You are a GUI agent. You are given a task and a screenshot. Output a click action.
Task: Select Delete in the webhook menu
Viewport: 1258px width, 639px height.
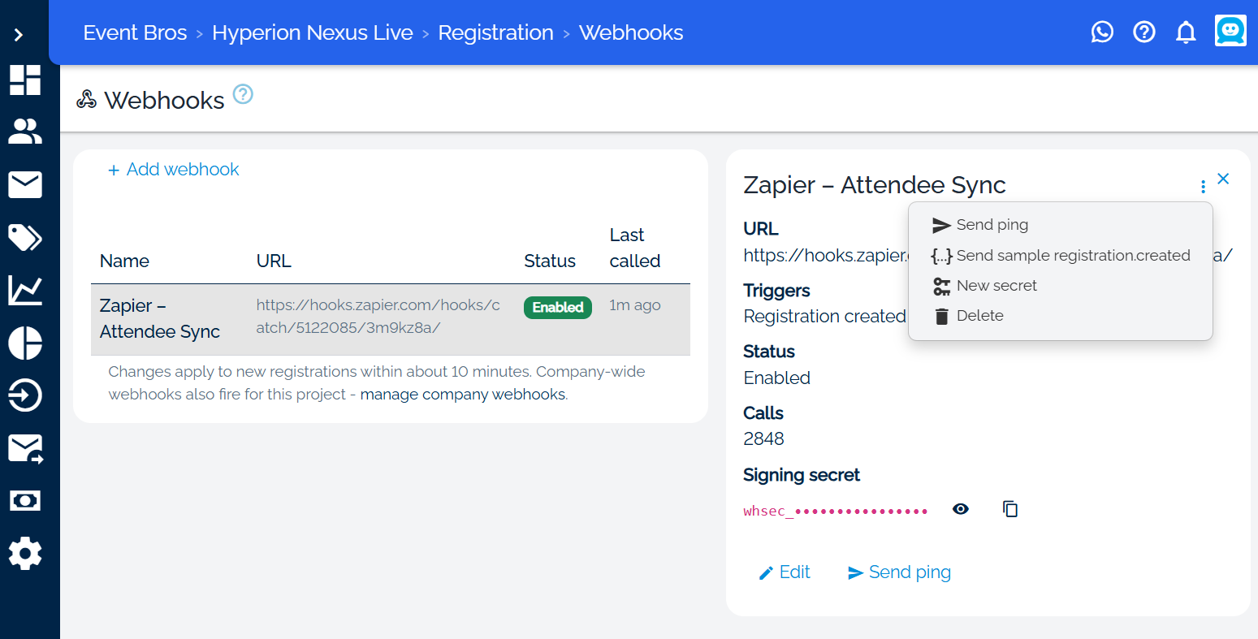1061,316
